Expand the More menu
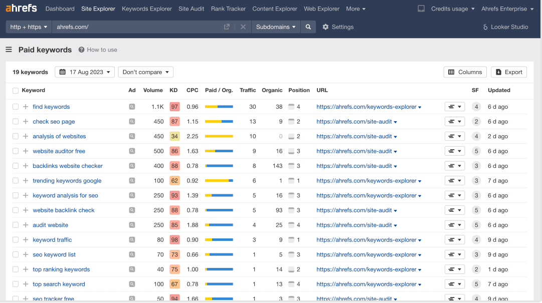This screenshot has height=303, width=542. [x=355, y=9]
